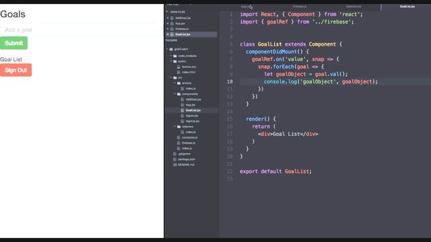Click the 'Goals' heading in the browser
The height and width of the screenshot is (242, 431).
(x=13, y=14)
